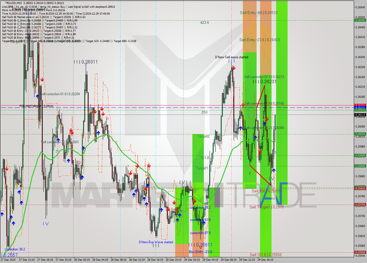Click the 0.26305 price axis value

(360, 67)
